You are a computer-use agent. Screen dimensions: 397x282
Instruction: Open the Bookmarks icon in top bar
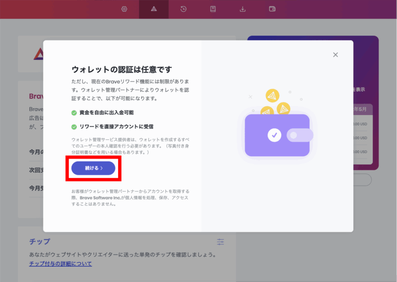213,9
